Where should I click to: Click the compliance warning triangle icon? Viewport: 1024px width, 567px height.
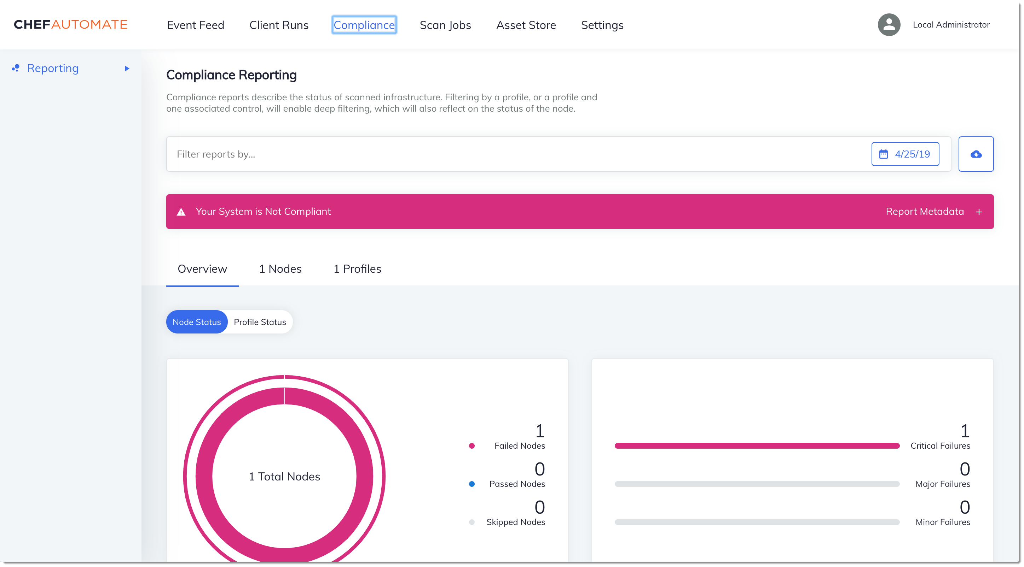click(x=181, y=212)
